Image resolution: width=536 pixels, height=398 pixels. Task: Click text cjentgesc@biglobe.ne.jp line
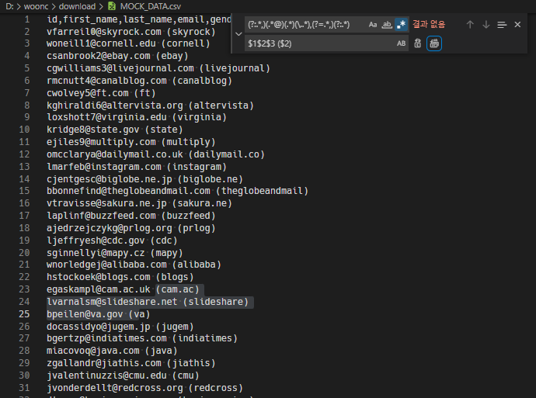pos(144,179)
